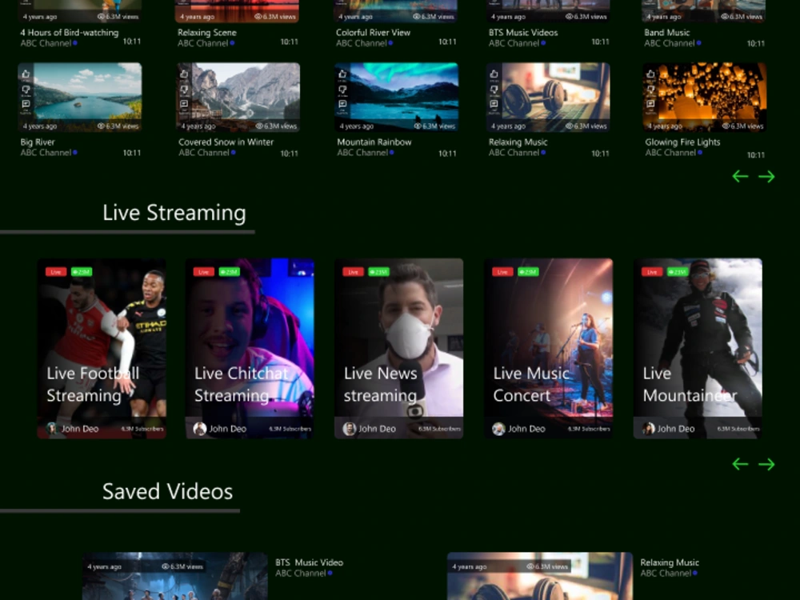Dislike the Covered Snow in Winter video
This screenshot has height=600, width=800.
[184, 90]
